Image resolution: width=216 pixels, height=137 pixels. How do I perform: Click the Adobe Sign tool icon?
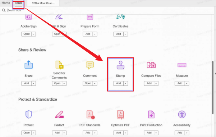[x=29, y=17]
